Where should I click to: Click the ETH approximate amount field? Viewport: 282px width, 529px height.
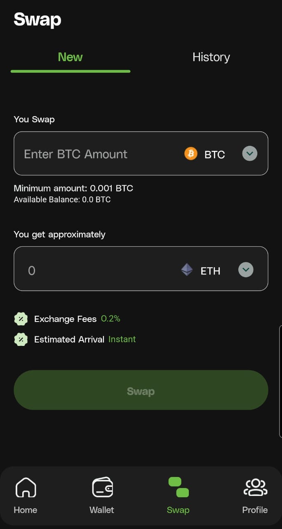[x=82, y=269]
